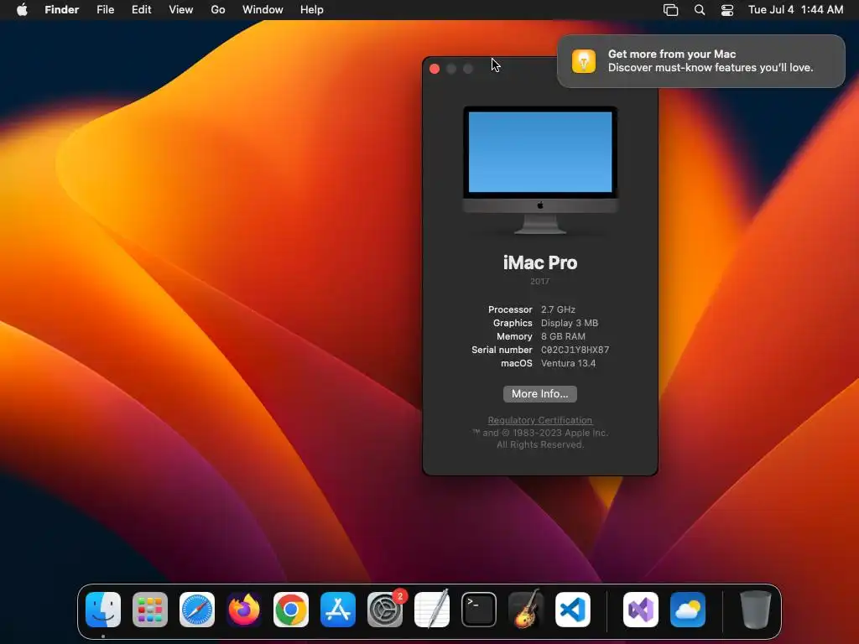
Task: Open purple Visual Studio icon in Dock
Action: [640, 610]
